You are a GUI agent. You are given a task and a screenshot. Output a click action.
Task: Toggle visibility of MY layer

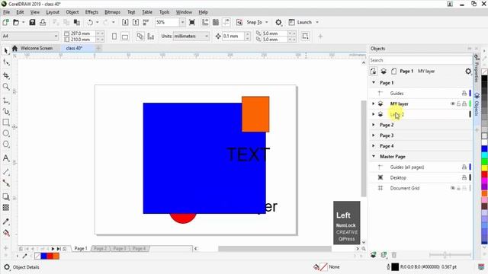click(x=452, y=104)
